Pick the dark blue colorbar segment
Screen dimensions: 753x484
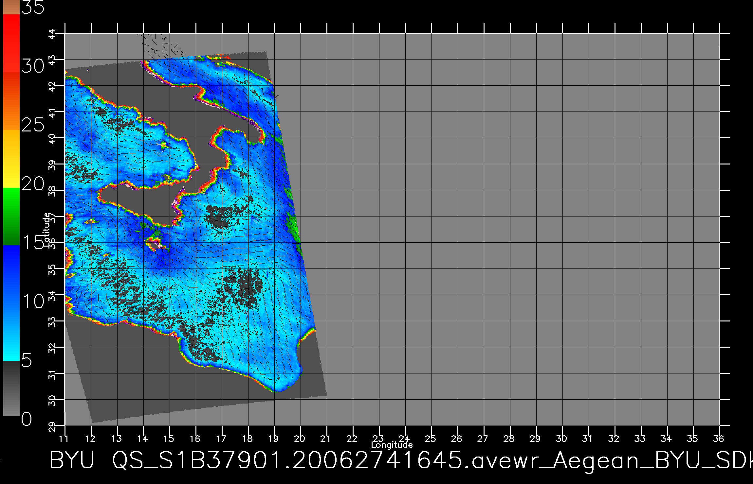click(11, 274)
